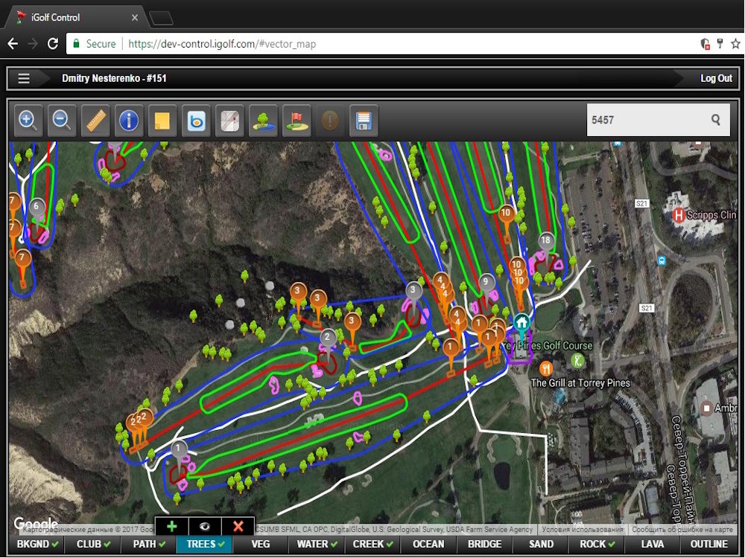
Task: Open the yellow sticky note tool
Action: 162,121
